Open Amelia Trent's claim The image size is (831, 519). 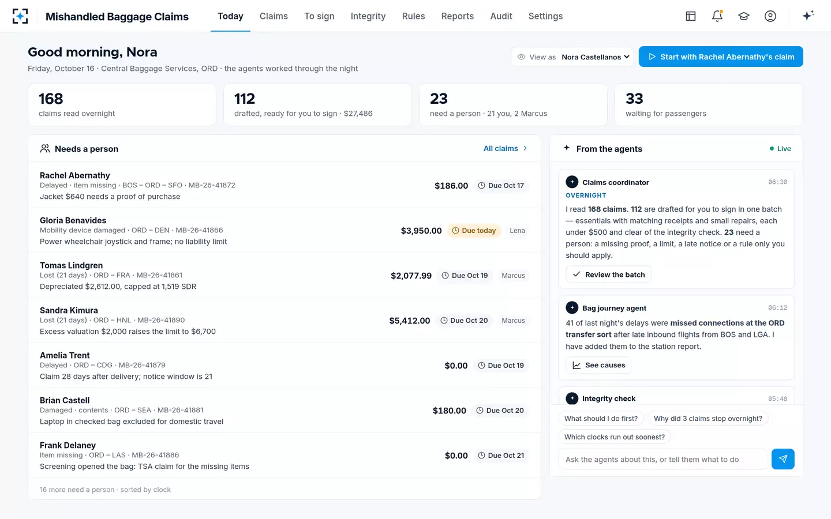[285, 366]
